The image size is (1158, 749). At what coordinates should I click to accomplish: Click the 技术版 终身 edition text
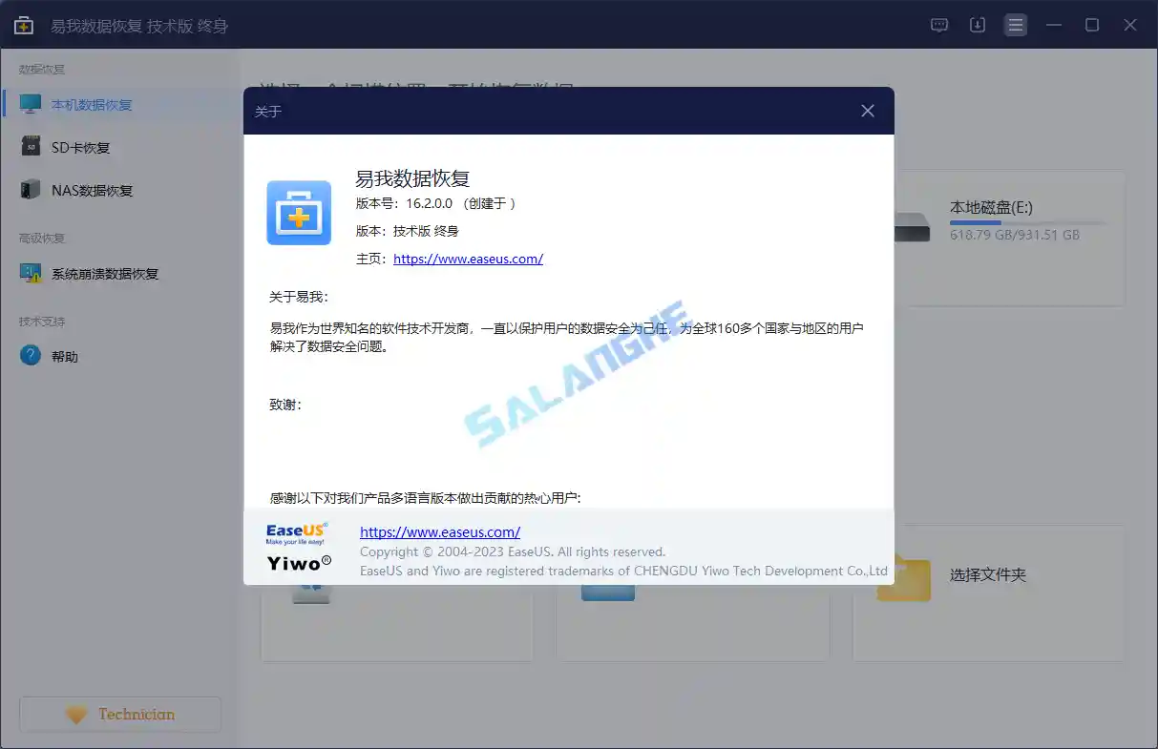tap(426, 231)
